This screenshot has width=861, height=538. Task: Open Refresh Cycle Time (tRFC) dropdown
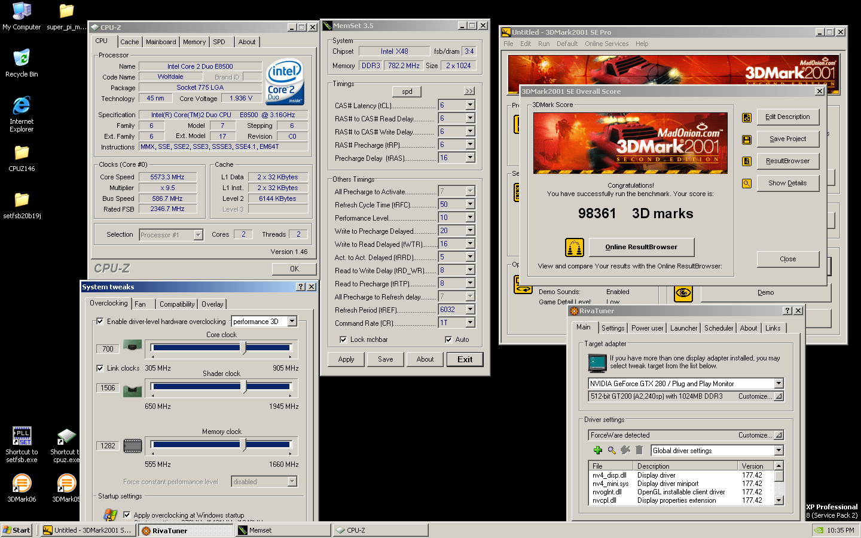(471, 204)
